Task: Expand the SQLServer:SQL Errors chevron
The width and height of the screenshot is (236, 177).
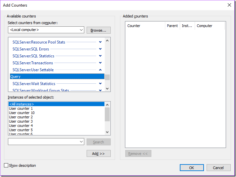Action: click(x=100, y=49)
